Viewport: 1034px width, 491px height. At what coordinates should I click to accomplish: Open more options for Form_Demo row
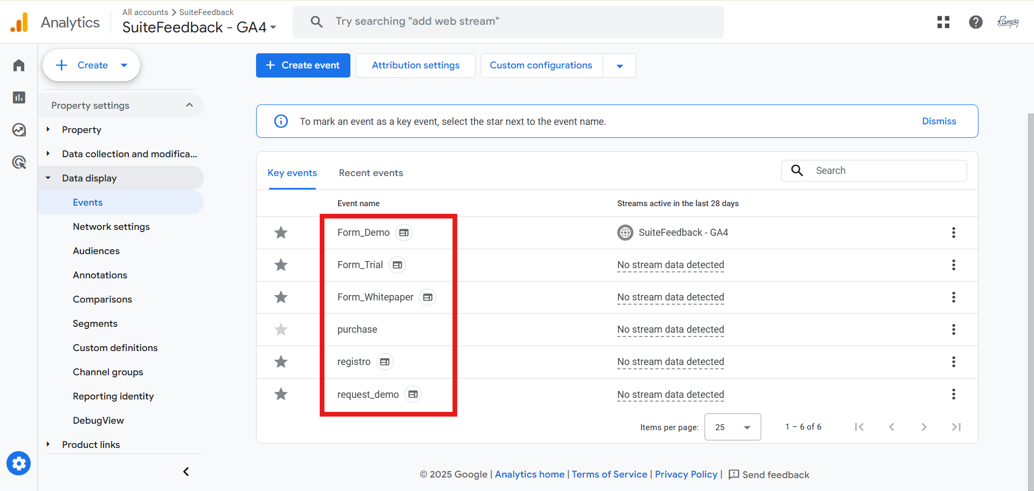953,233
